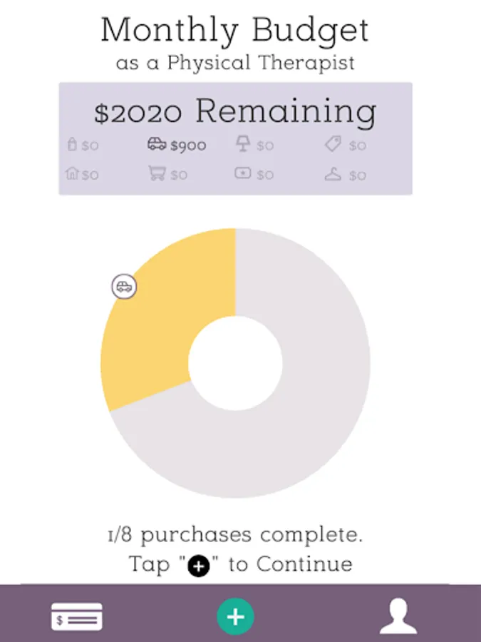Click the "Monthly Budget" title
This screenshot has height=642, width=481.
click(x=235, y=31)
